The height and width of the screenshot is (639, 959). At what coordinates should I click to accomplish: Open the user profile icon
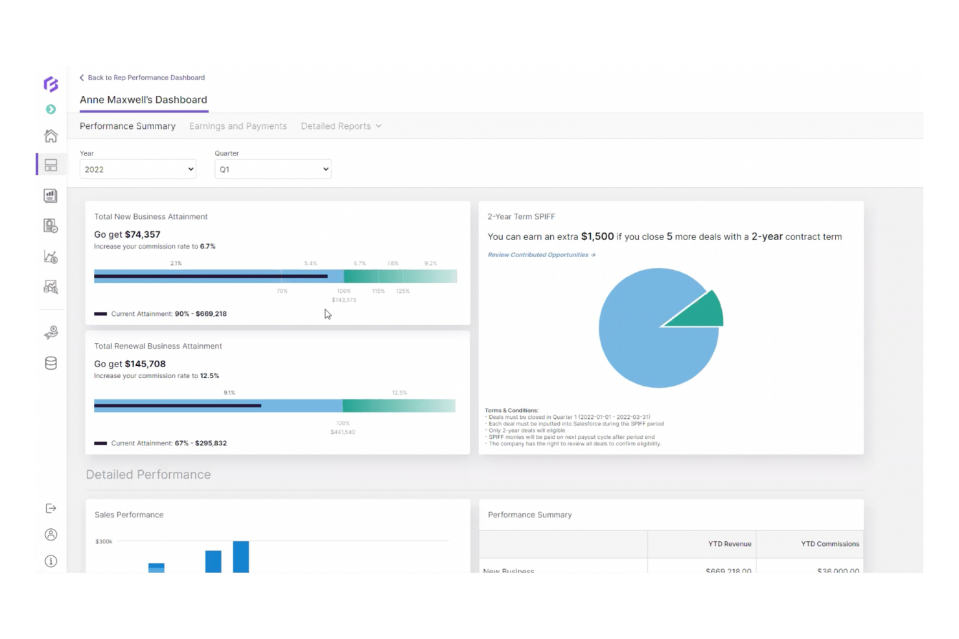click(x=51, y=534)
